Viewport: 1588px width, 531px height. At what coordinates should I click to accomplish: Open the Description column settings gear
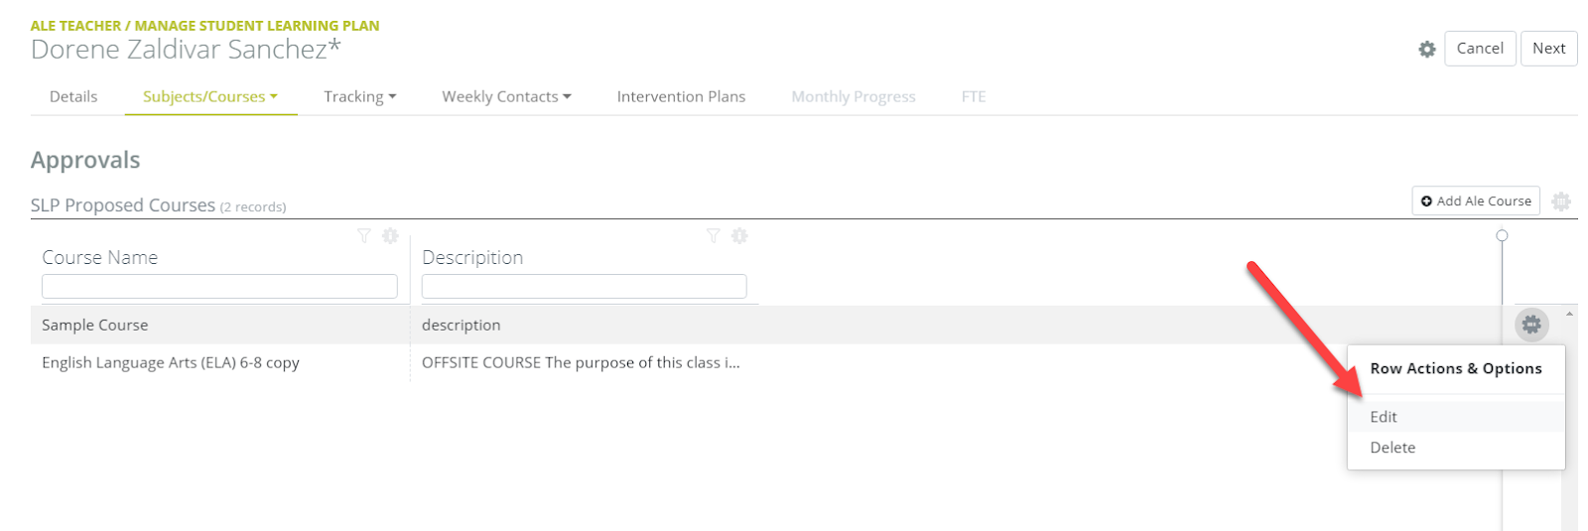coord(739,235)
